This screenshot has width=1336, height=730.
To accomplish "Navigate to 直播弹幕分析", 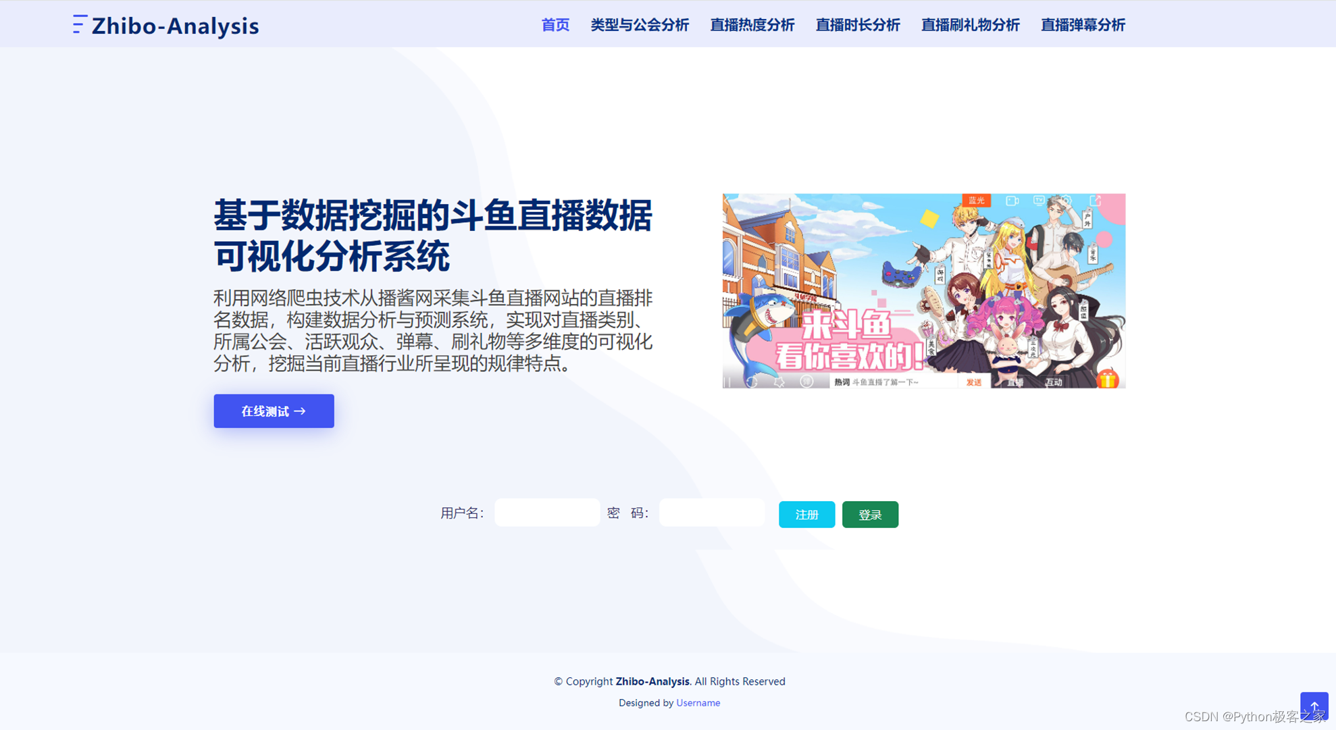I will click(x=1082, y=25).
